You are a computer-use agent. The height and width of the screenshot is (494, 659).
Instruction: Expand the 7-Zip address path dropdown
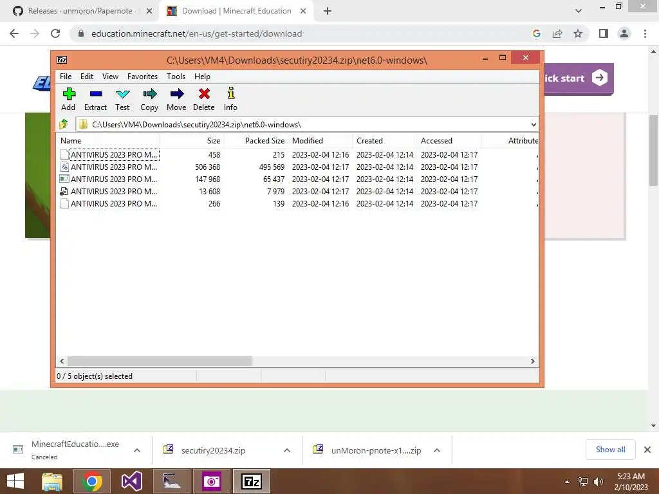pyautogui.click(x=534, y=124)
